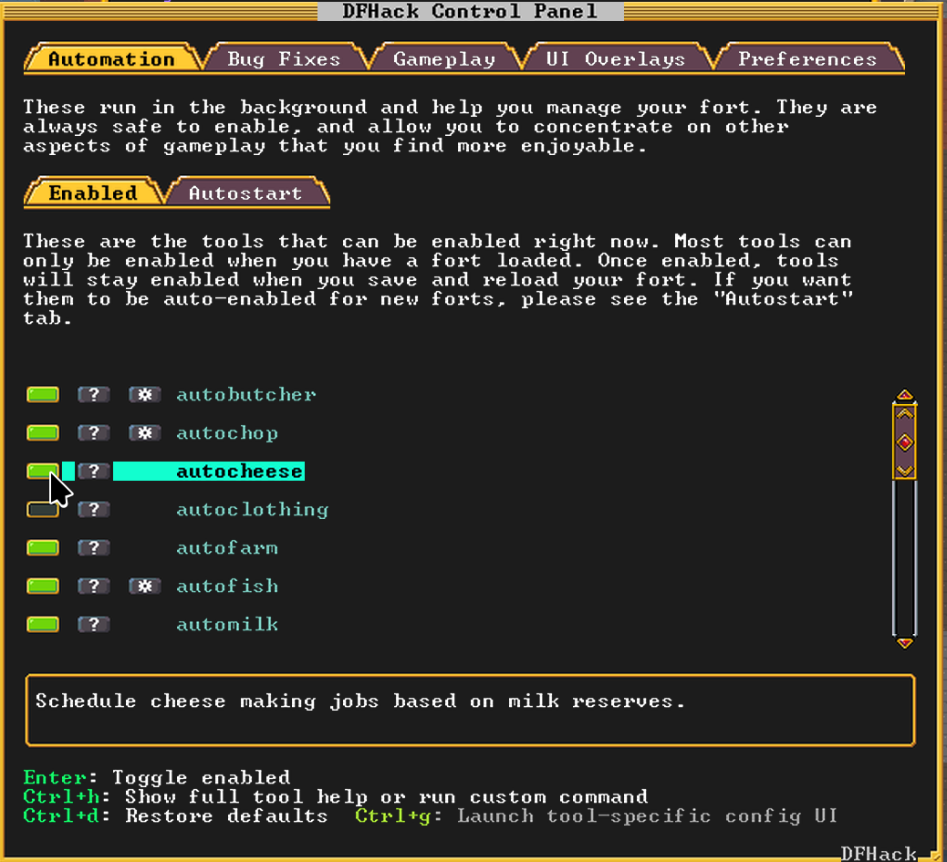Viewport: 947px width, 862px height.
Task: Select the automilk tool entry
Action: [227, 624]
